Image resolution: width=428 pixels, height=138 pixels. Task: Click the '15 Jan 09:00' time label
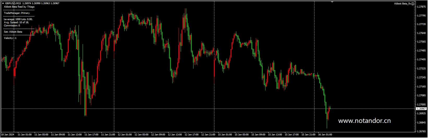[258, 135]
